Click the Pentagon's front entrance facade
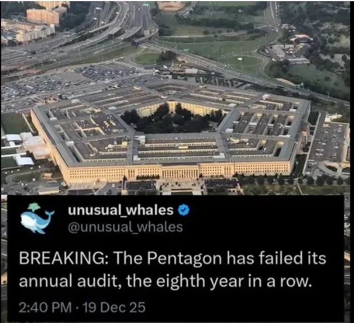Screen dimensions: 354x323 pos(180,173)
